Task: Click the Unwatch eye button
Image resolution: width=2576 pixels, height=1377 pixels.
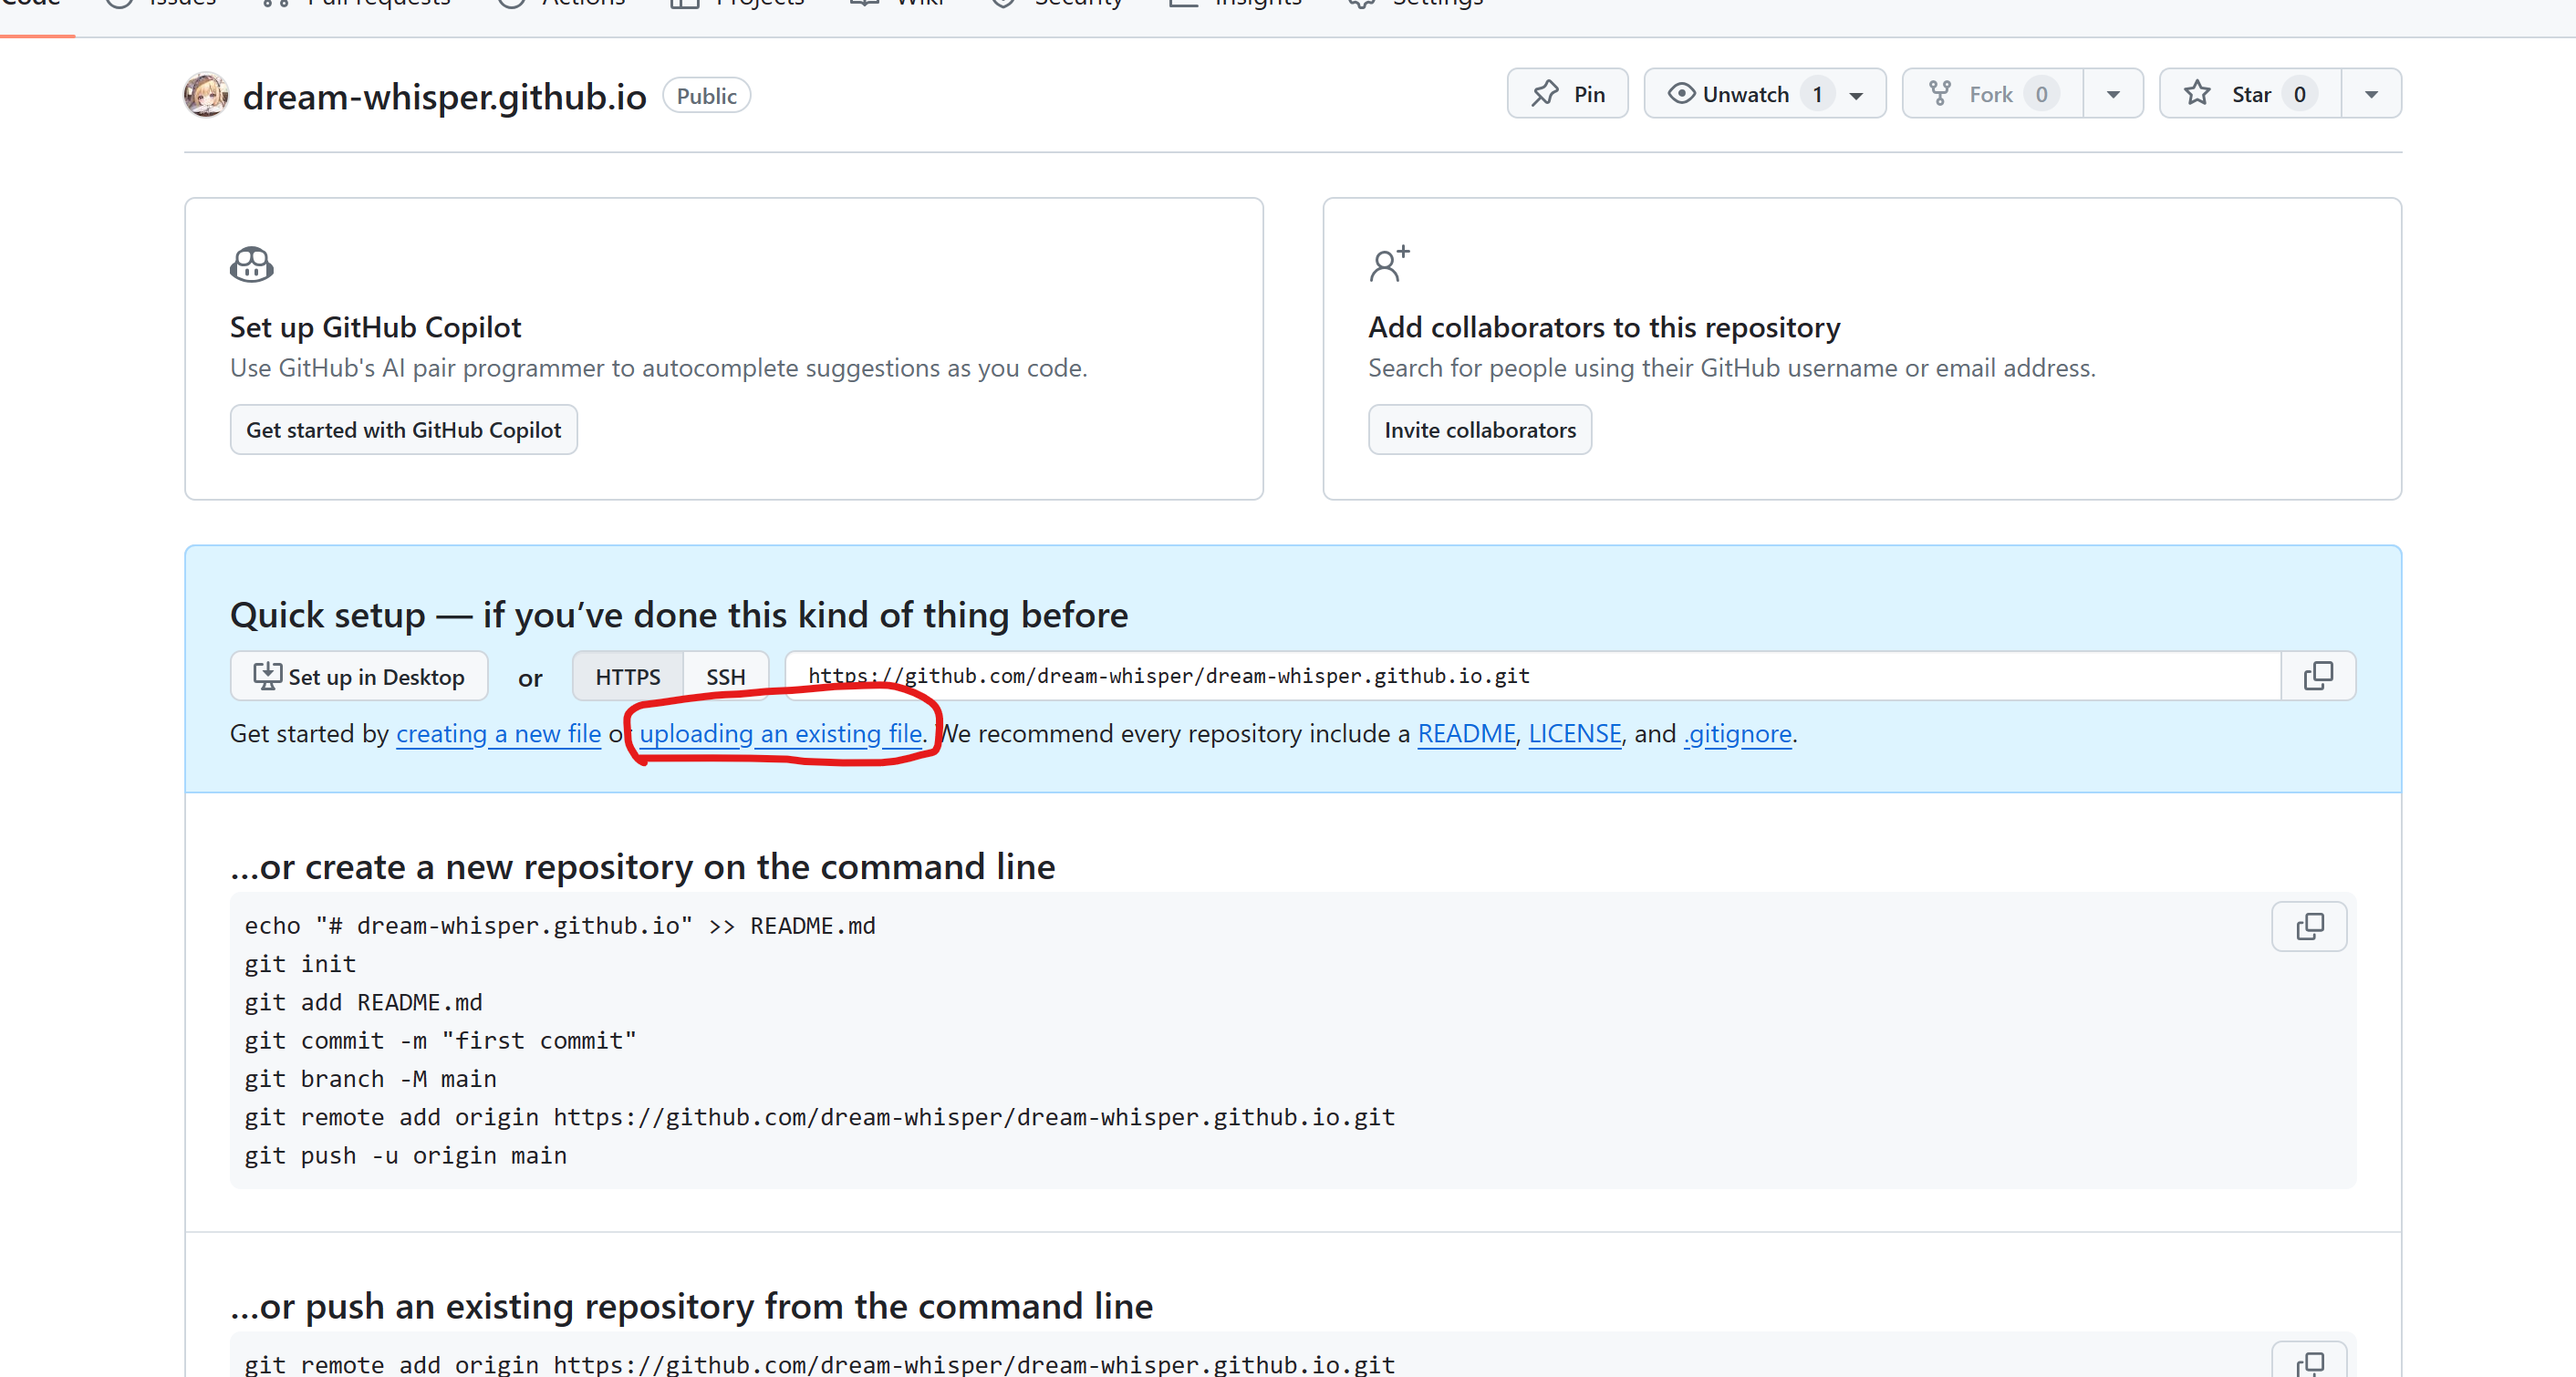Action: click(x=1730, y=94)
